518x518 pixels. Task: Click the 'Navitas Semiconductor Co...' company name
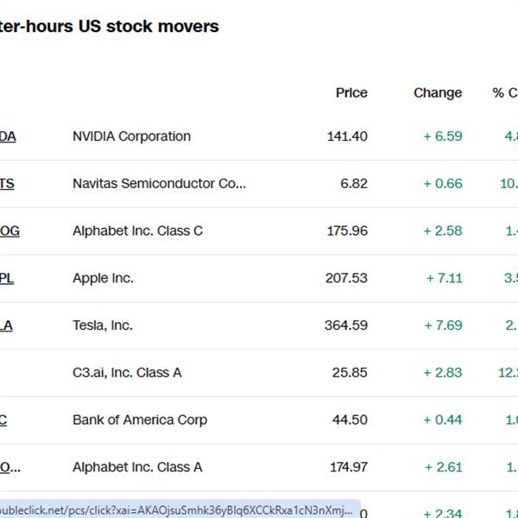tap(159, 184)
